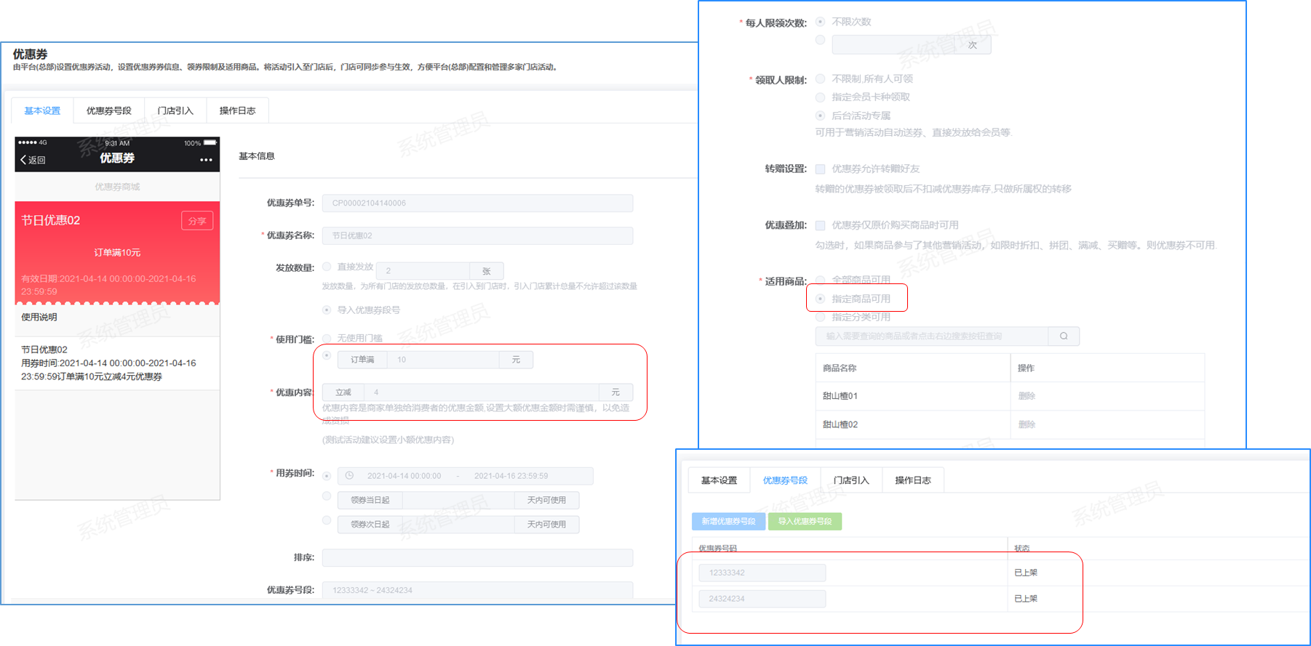The width and height of the screenshot is (1311, 646).
Task: Enable 优惠券仅原价购买商品时可用 checkbox
Action: coord(820,225)
